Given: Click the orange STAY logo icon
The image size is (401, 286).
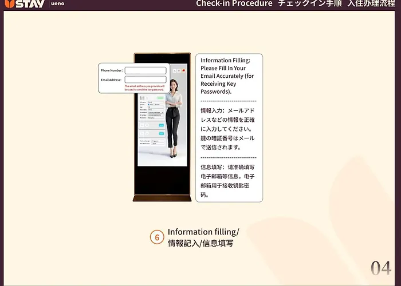Looking at the screenshot, I should pyautogui.click(x=7, y=3).
